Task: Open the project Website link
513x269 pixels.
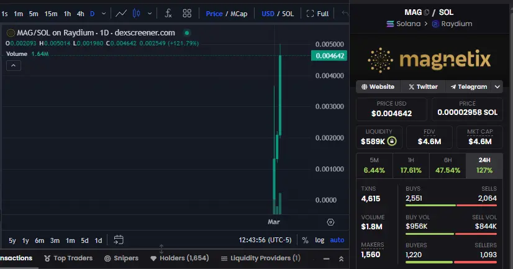Action: [378, 87]
